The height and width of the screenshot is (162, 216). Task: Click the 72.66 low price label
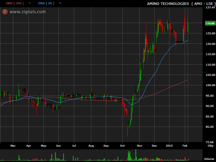(x=210, y=142)
